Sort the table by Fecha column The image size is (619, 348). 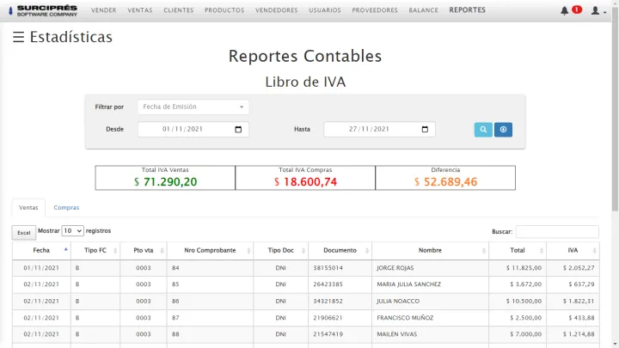coord(41,250)
